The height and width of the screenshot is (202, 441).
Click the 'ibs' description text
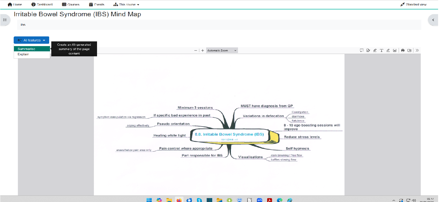tap(23, 25)
